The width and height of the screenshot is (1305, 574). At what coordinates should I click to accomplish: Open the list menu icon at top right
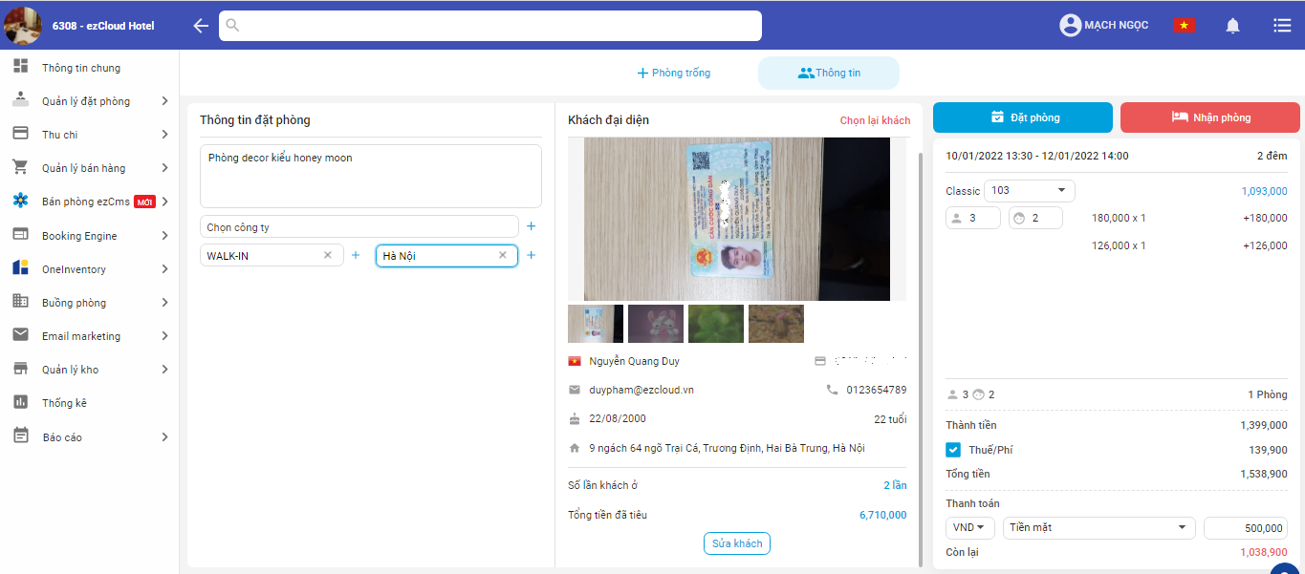tap(1282, 26)
